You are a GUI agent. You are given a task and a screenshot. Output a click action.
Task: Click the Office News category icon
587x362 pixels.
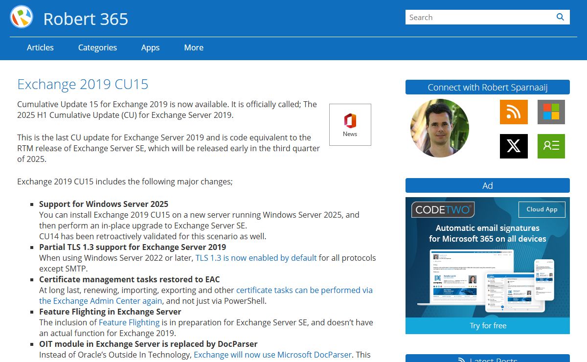tap(350, 125)
